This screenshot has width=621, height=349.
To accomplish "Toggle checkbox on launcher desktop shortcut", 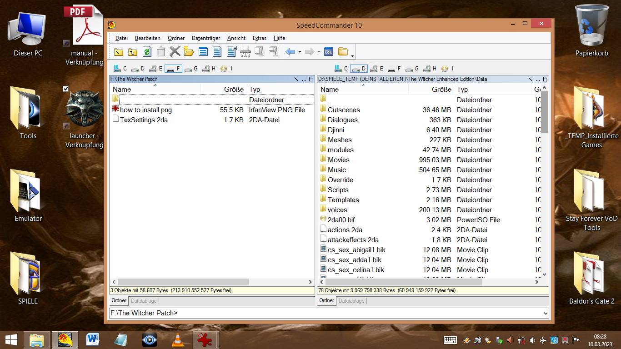I will pos(66,89).
